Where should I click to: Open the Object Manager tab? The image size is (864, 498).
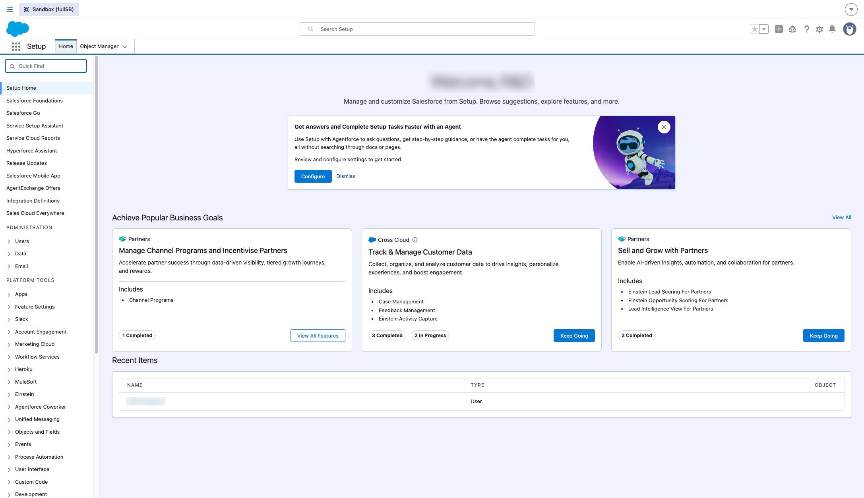coord(99,46)
